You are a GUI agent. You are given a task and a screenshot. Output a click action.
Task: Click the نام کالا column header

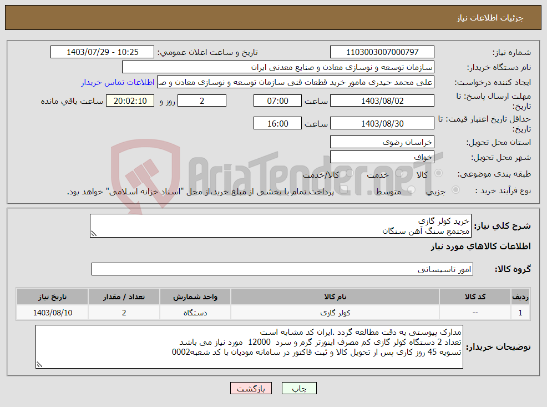click(x=335, y=297)
